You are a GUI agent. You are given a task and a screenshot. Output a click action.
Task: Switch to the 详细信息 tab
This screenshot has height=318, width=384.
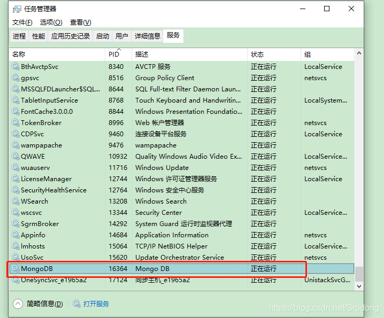point(147,36)
